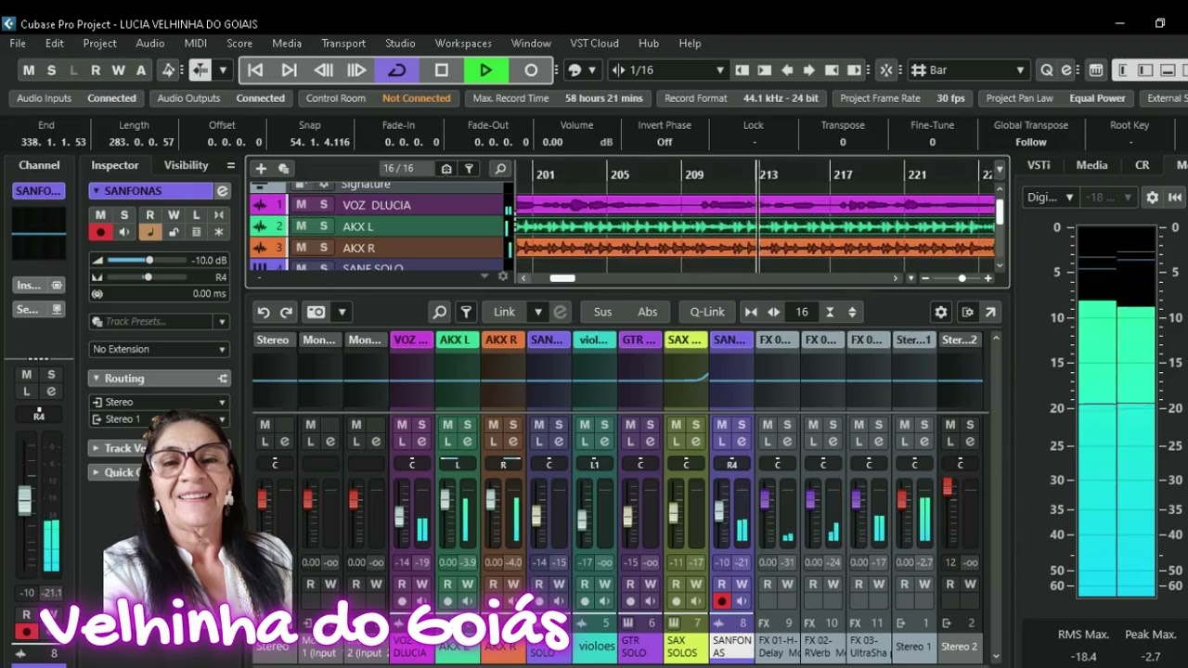This screenshot has width=1188, height=668.
Task: Click the Stop transport button
Action: 442,71
